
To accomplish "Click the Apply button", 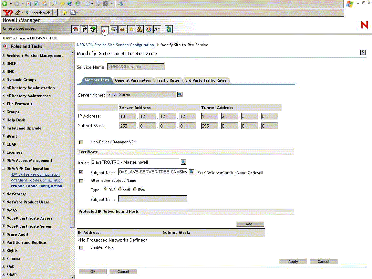I will [293, 262].
